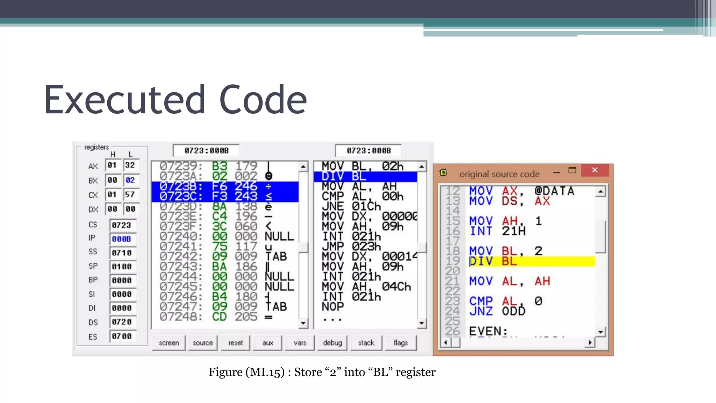Click source code horizontal scroll left arrow

click(x=445, y=342)
